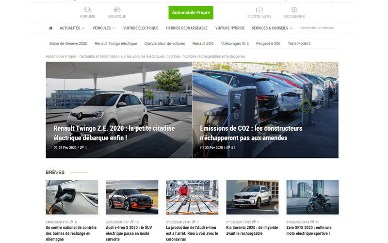Click Forums label text
The image size is (388, 243).
pos(88,17)
